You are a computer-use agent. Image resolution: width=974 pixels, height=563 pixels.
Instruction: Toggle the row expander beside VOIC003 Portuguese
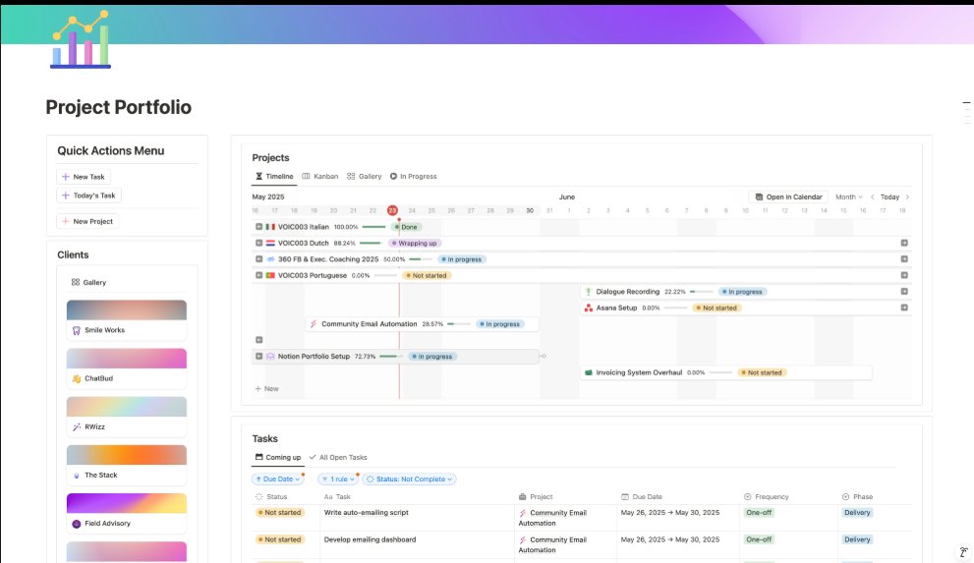click(x=259, y=275)
